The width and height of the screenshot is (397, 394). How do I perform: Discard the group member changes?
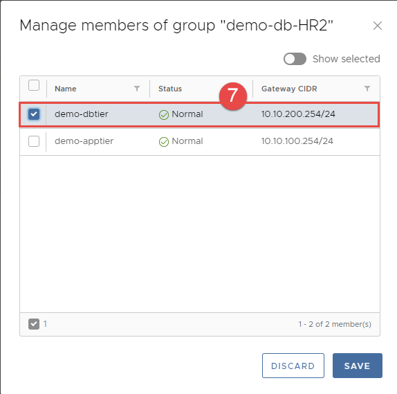(x=293, y=366)
